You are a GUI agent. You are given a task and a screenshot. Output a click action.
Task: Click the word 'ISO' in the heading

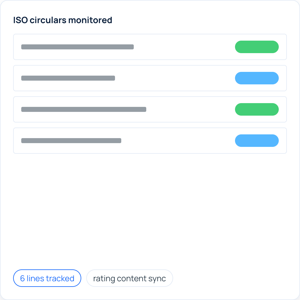21,20
